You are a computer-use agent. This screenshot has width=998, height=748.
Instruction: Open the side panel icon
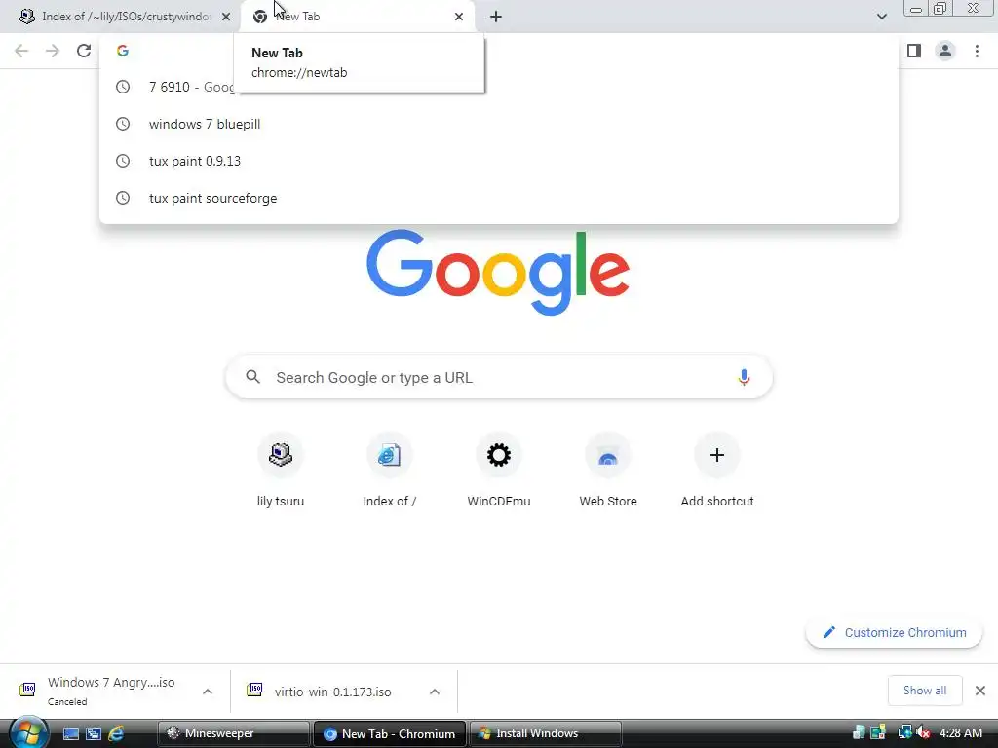coord(914,51)
